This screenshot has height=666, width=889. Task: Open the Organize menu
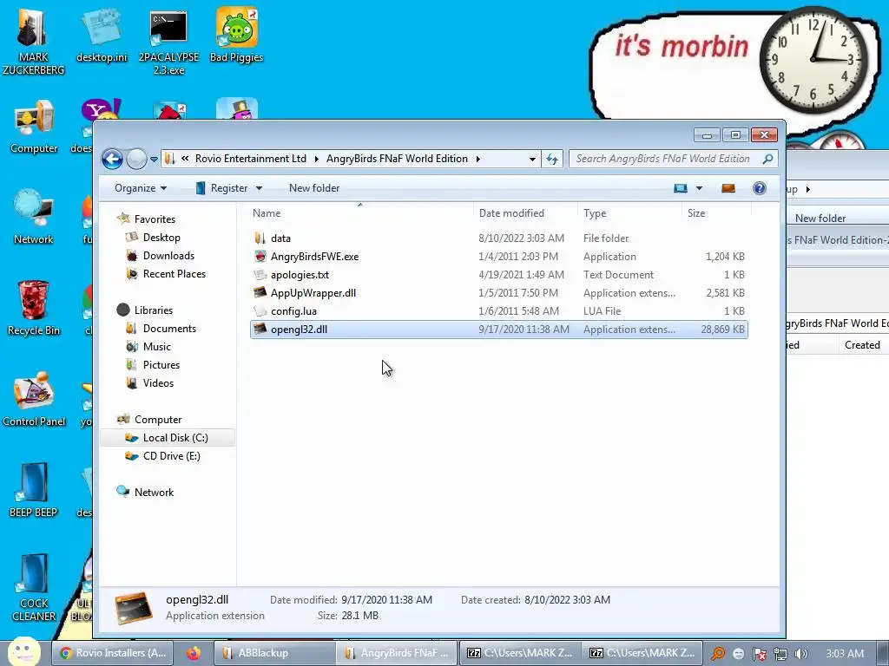pos(140,188)
